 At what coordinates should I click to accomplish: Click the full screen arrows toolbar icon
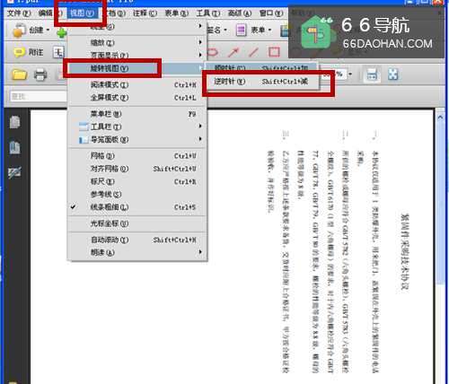[392, 74]
